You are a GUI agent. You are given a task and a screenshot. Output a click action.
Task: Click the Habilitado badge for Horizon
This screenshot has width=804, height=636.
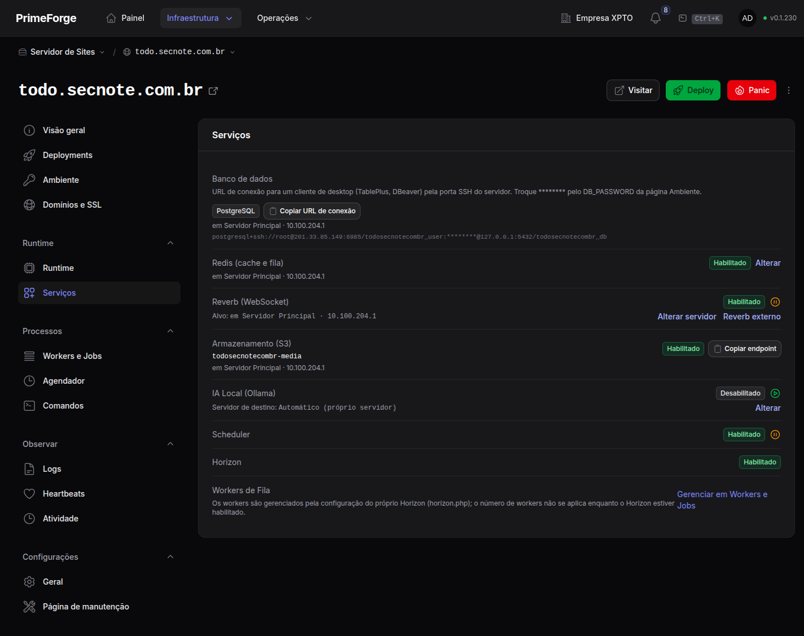click(760, 462)
